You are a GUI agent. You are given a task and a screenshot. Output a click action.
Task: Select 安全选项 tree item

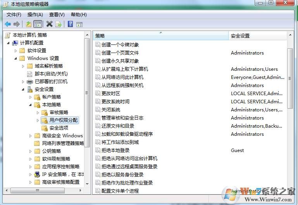click(59, 128)
